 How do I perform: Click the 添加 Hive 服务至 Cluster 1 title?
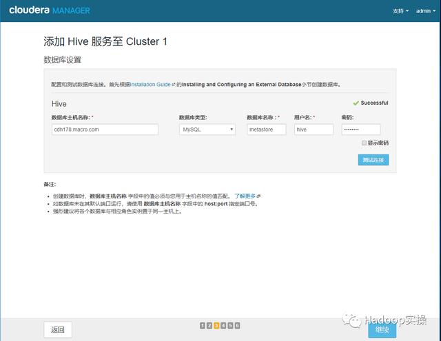pyautogui.click(x=105, y=41)
